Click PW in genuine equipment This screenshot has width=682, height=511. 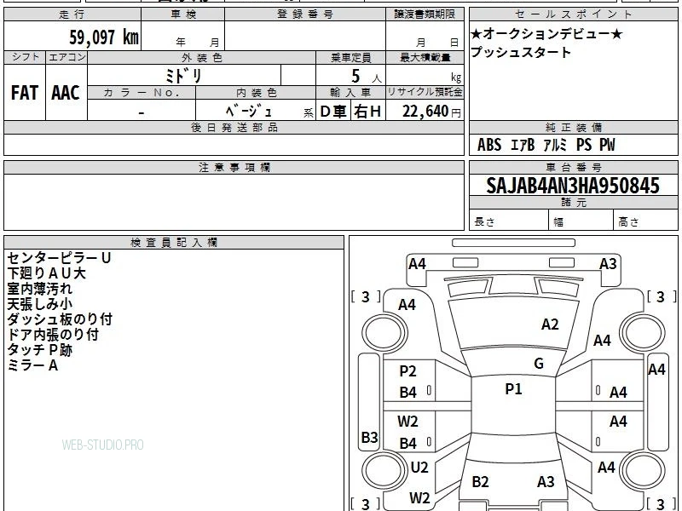[607, 145]
